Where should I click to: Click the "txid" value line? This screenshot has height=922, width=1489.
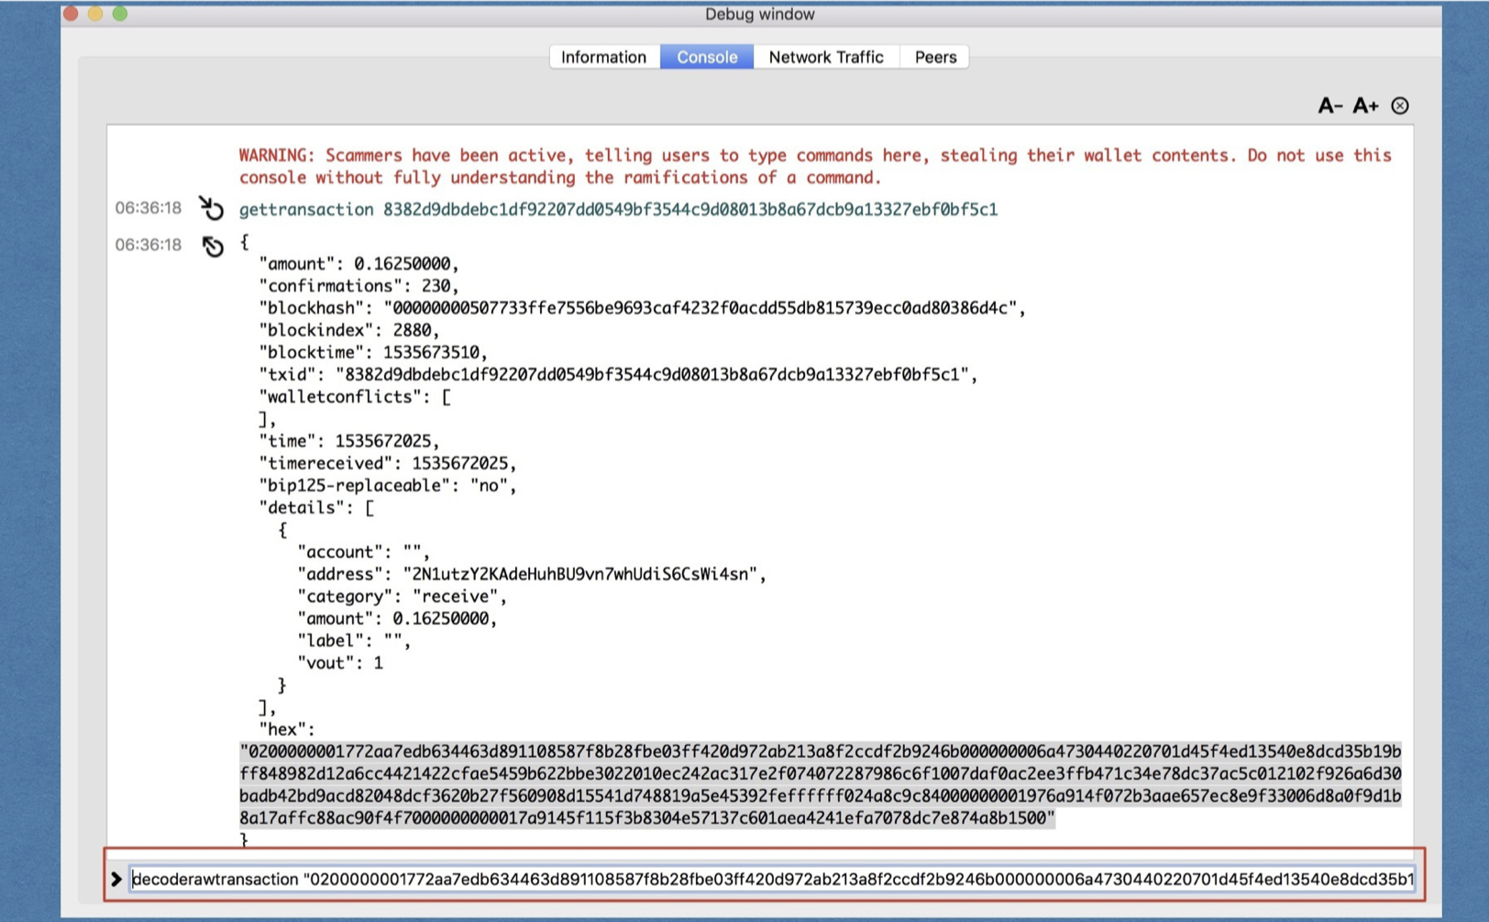coord(618,374)
